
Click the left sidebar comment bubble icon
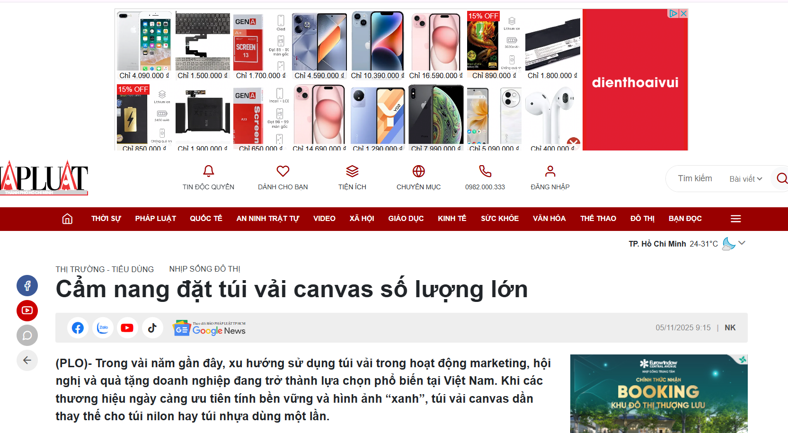click(x=27, y=336)
